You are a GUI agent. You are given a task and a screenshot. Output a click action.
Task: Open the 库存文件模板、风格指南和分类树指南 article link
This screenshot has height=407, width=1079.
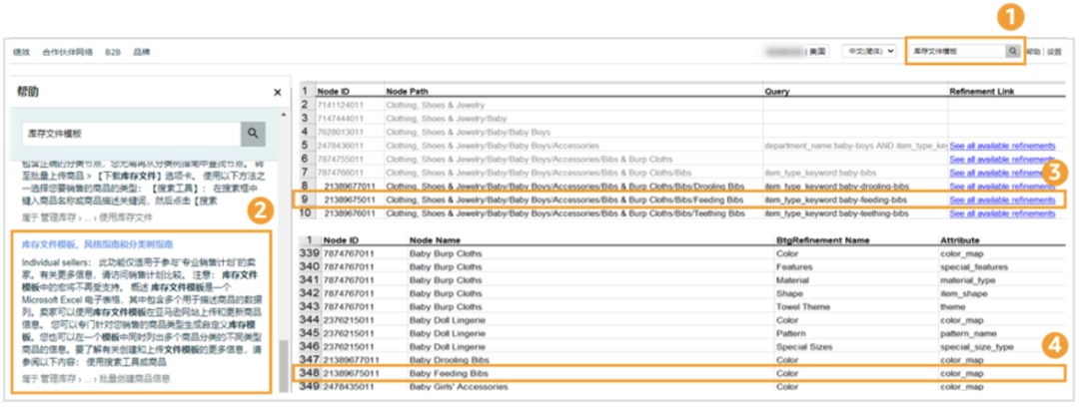point(97,244)
